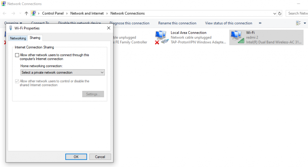
Task: Open recent locations dropdown arrow
Action: point(20,13)
